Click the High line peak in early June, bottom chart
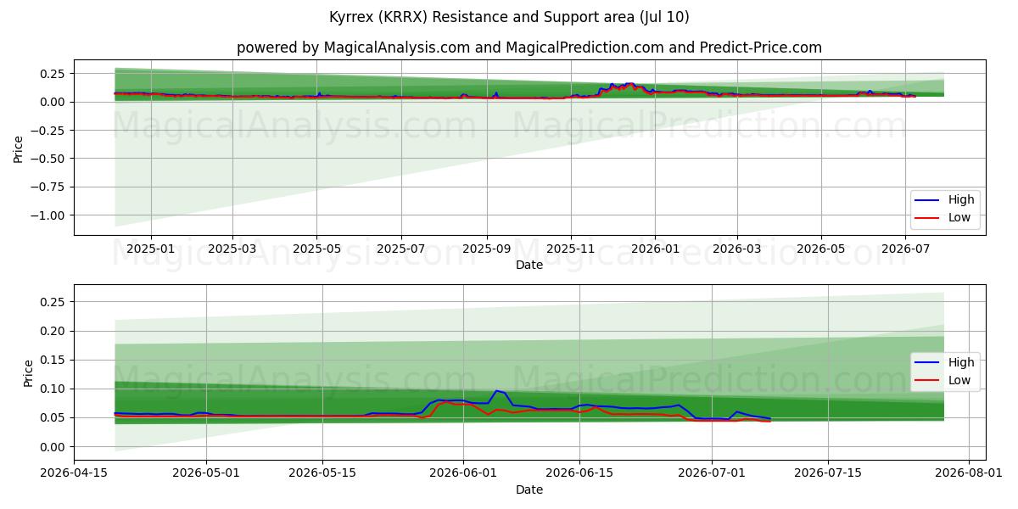This screenshot has width=1018, height=509. click(497, 391)
